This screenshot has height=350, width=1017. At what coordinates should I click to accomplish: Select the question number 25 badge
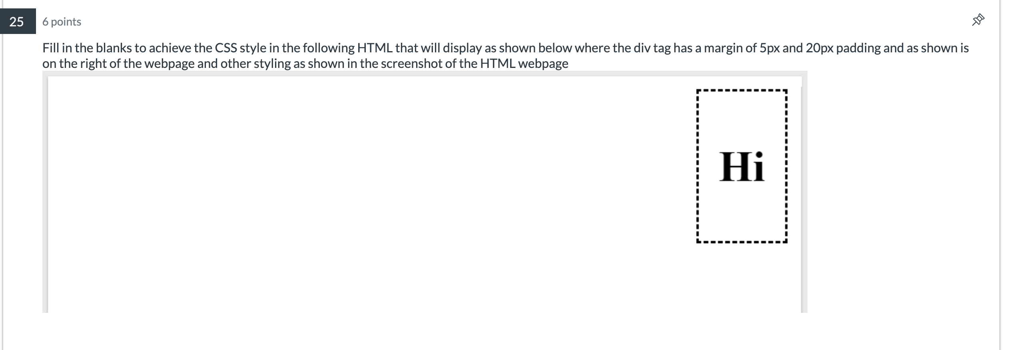point(16,22)
